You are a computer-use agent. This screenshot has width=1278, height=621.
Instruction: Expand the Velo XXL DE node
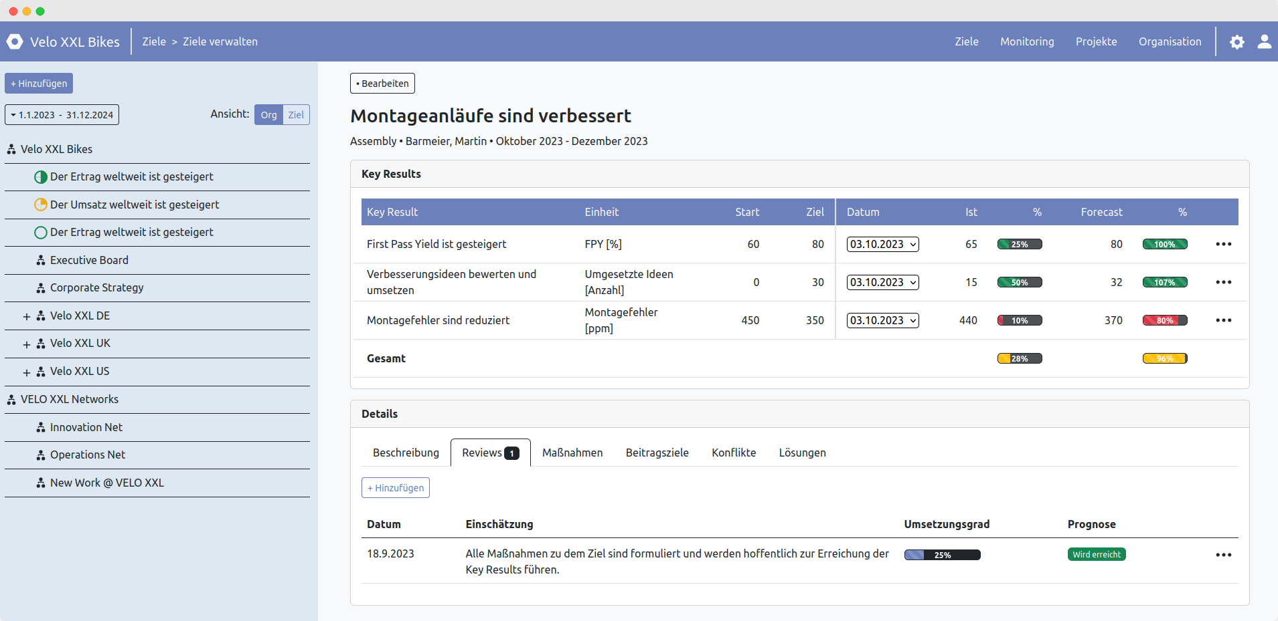click(27, 316)
